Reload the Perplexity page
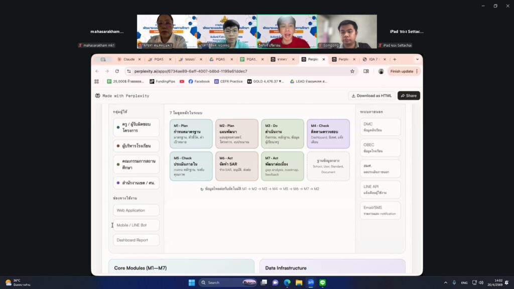Screen dimensions: 514x289 (x=117, y=71)
